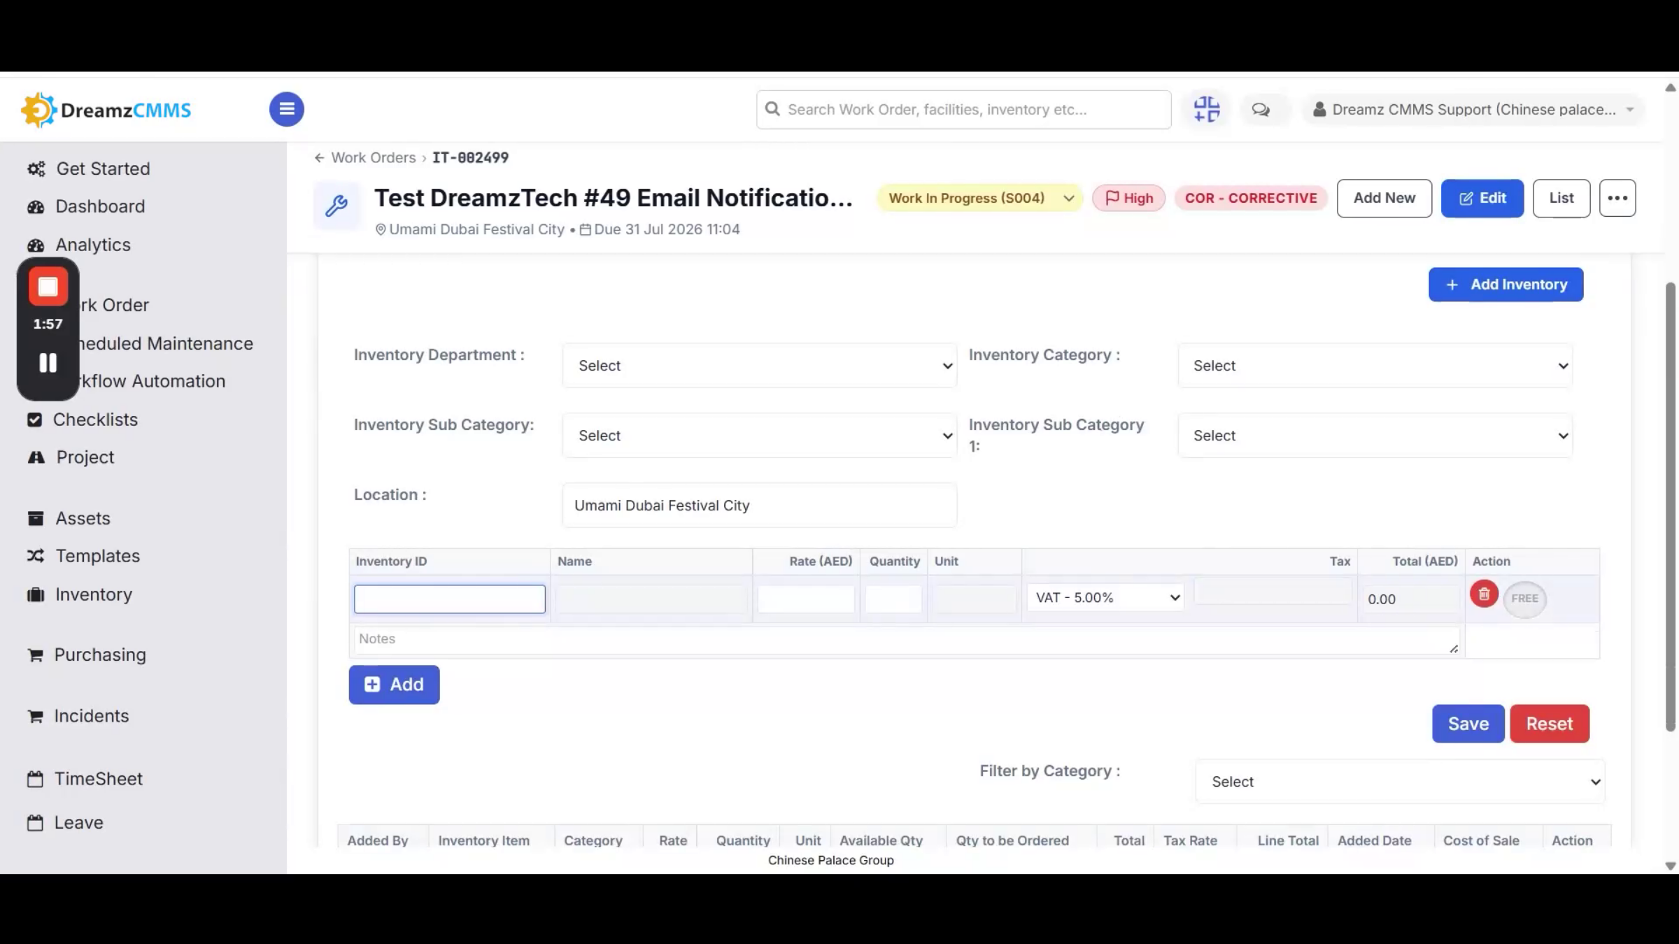Expand the Inventory Department dropdown
The image size is (1679, 944).
760,366
